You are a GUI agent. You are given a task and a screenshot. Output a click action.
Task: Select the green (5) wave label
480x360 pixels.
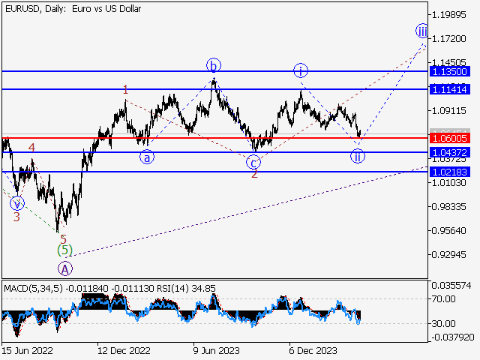click(65, 250)
